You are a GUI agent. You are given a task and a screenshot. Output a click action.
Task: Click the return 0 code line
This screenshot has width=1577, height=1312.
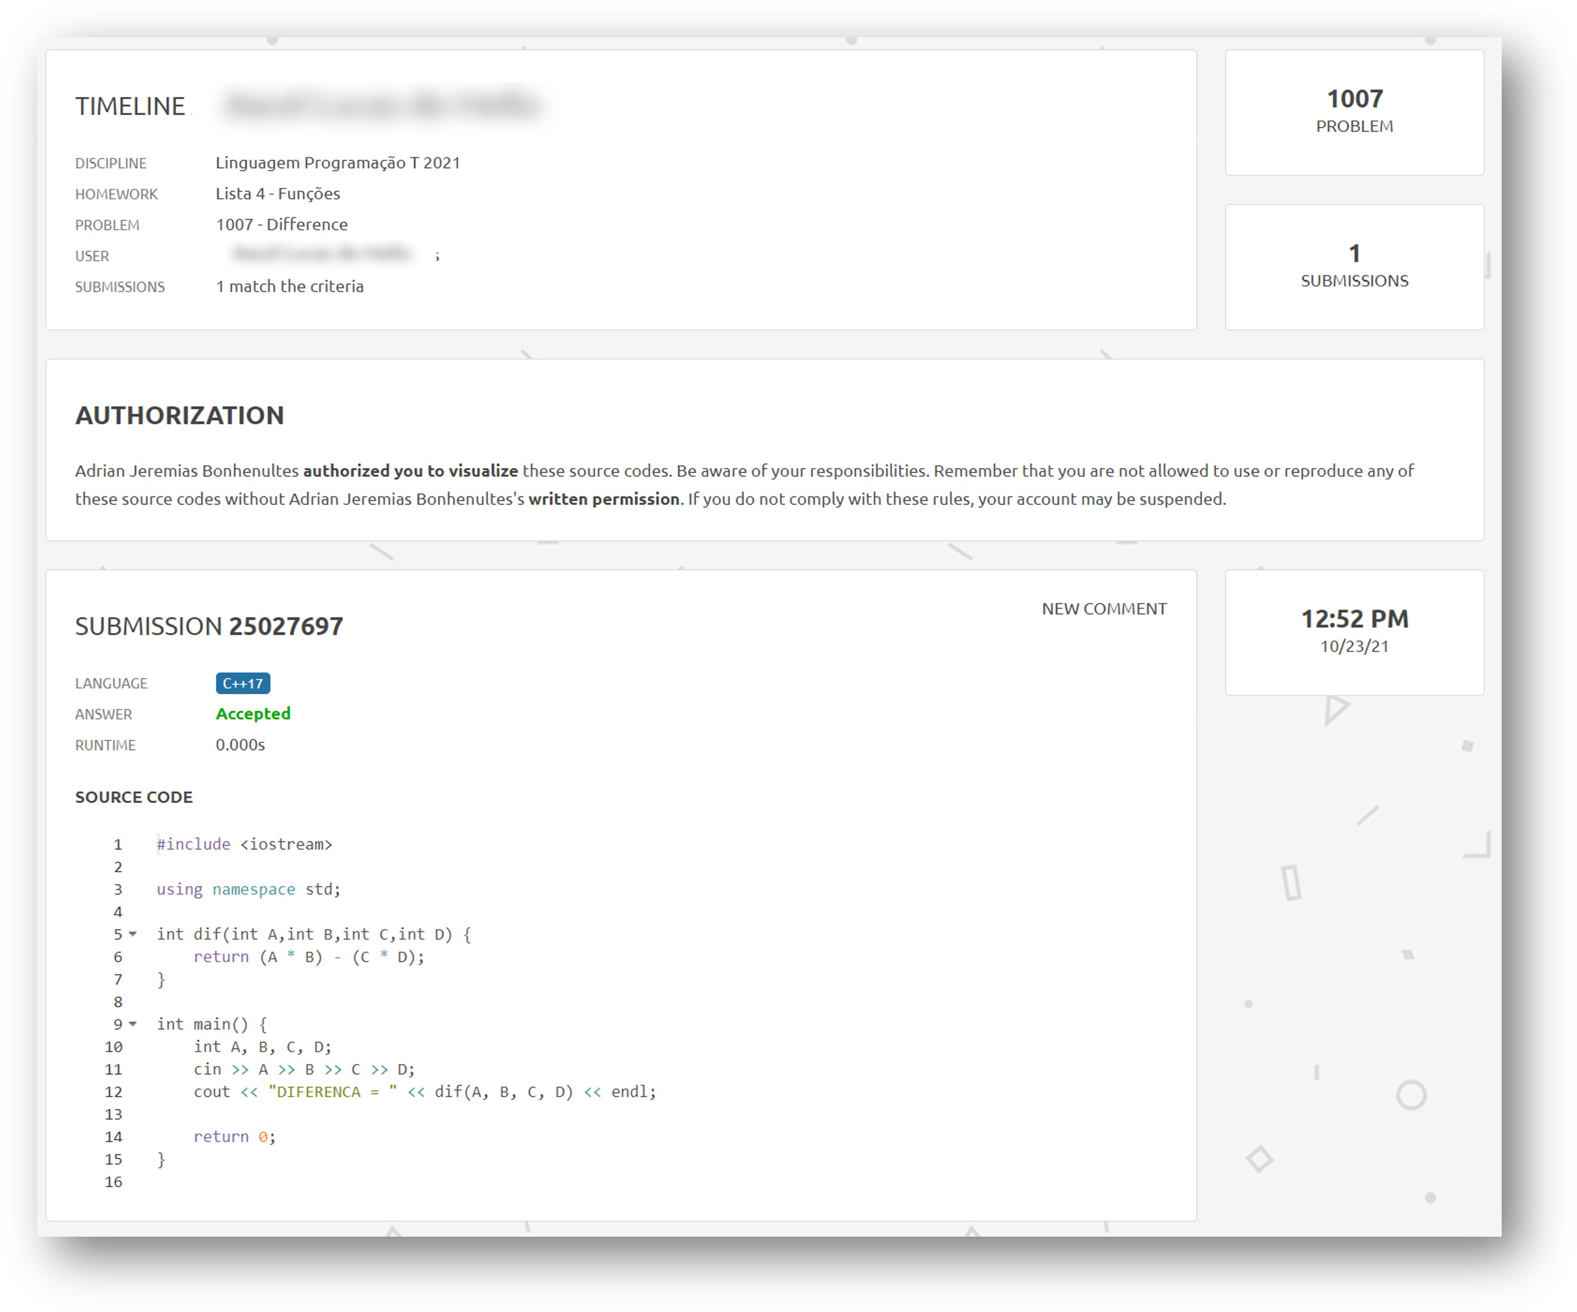(234, 1137)
